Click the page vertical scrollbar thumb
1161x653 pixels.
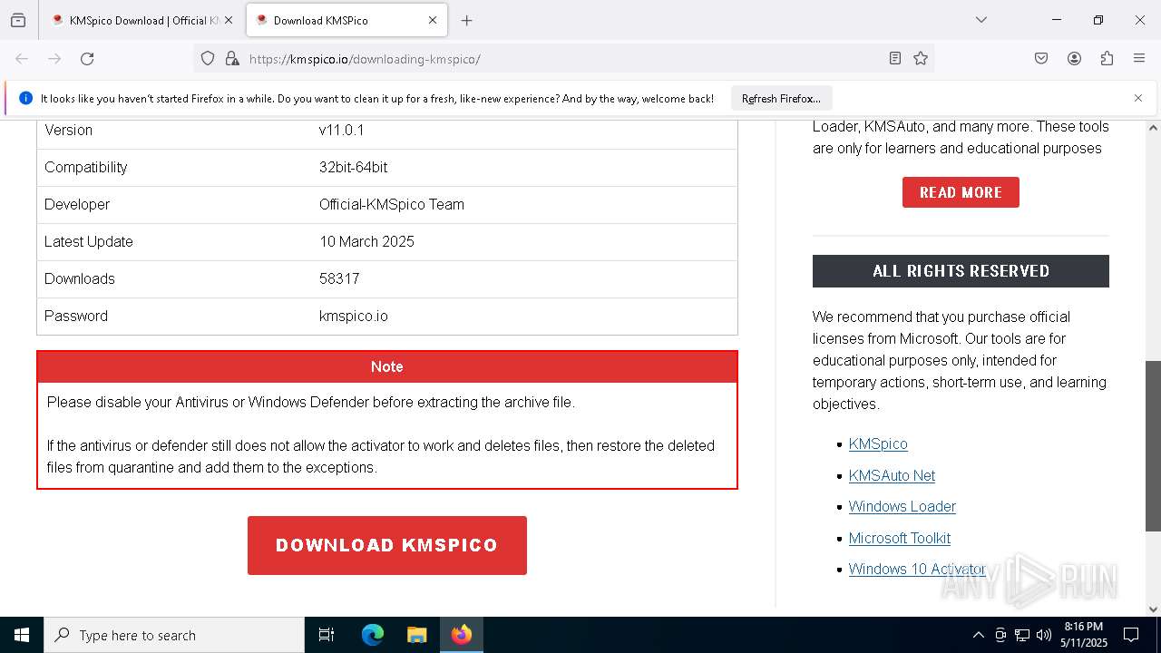1153,446
